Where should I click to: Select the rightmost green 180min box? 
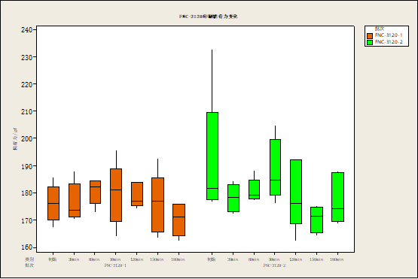pos(337,197)
